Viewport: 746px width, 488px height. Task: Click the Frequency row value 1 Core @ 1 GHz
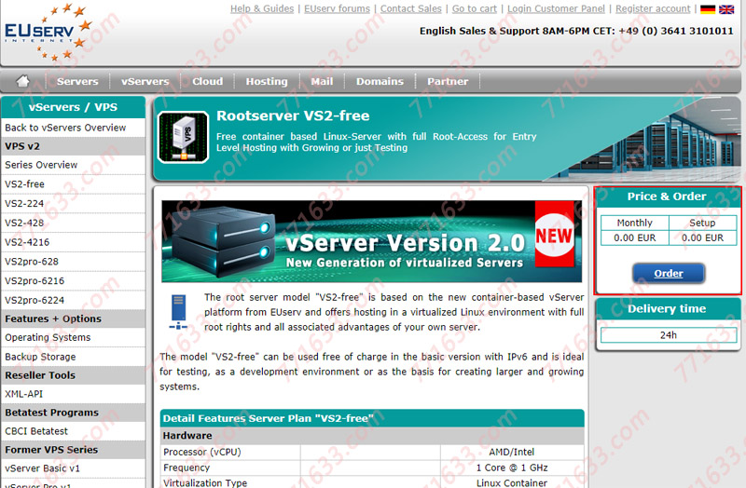click(512, 468)
